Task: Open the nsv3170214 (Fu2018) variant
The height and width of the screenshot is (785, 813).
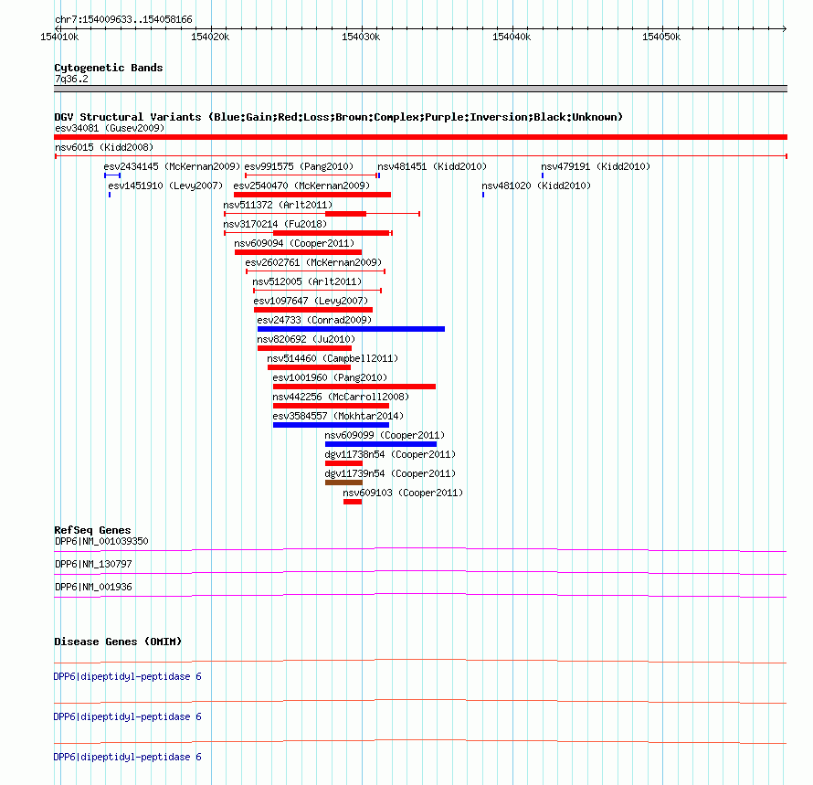Action: (x=275, y=224)
